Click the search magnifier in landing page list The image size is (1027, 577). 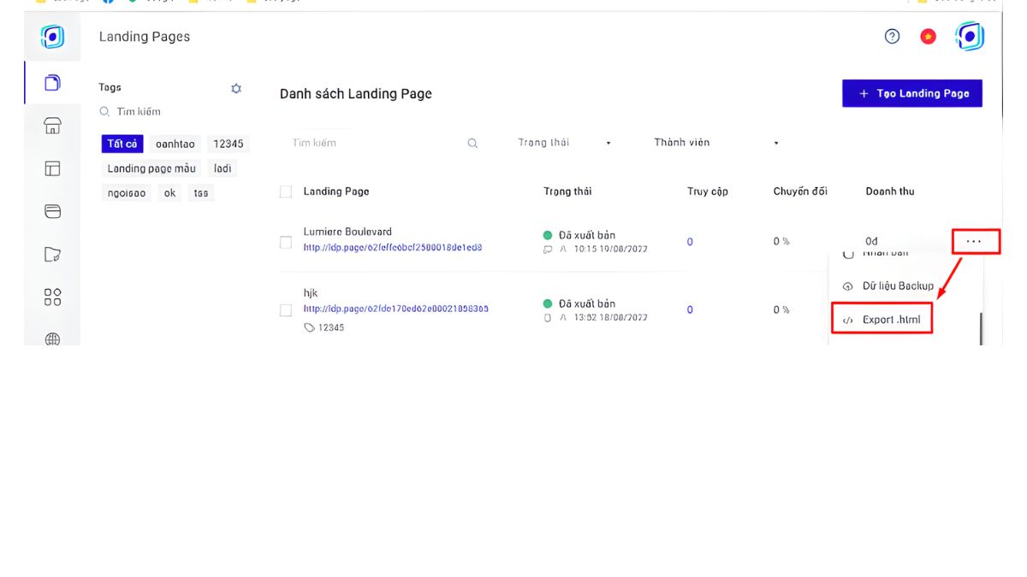click(472, 144)
